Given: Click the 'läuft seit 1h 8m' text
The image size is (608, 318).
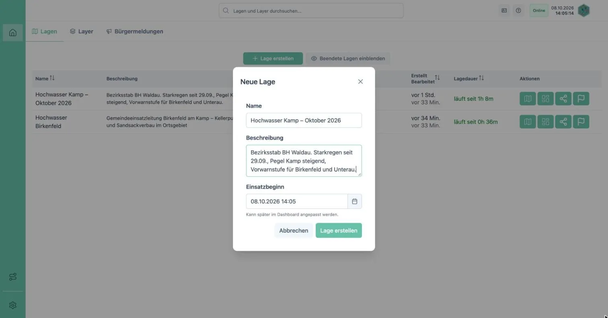Looking at the screenshot, I should (473, 98).
